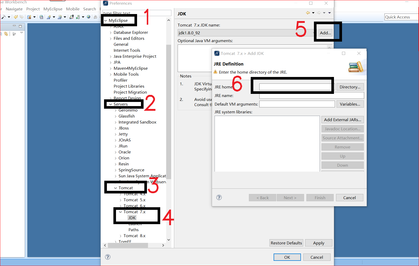Click the Open Web Browser globe toolbar icon
This screenshot has width=419, height=266.
pyautogui.click(x=88, y=17)
